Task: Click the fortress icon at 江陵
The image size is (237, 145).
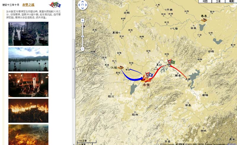Action: 121,67
